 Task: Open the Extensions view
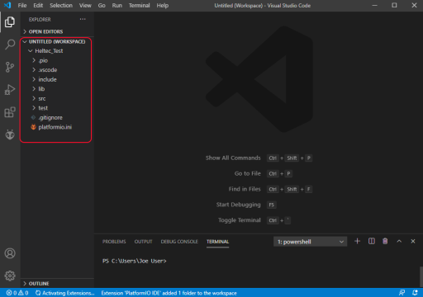tap(10, 112)
